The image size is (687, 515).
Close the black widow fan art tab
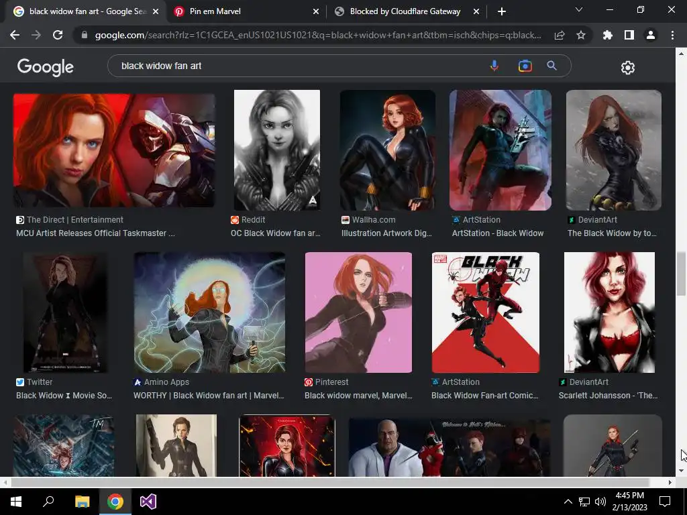pyautogui.click(x=156, y=12)
